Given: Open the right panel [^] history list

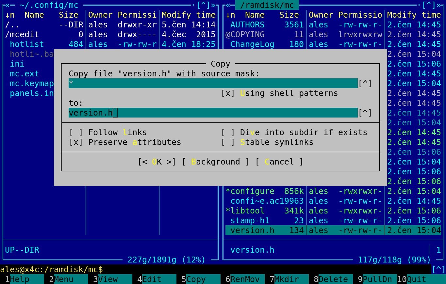Looking at the screenshot, I should pyautogui.click(x=429, y=5).
